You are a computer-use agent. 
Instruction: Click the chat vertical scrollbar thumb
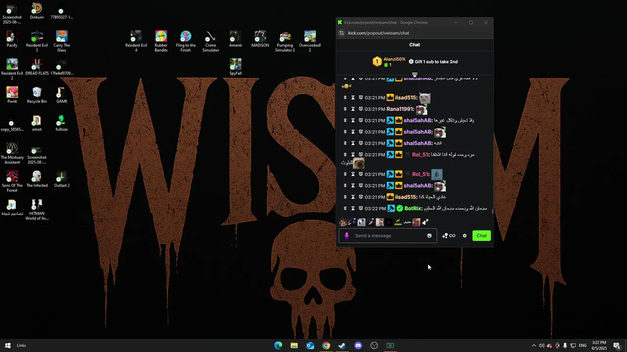pyautogui.click(x=492, y=211)
